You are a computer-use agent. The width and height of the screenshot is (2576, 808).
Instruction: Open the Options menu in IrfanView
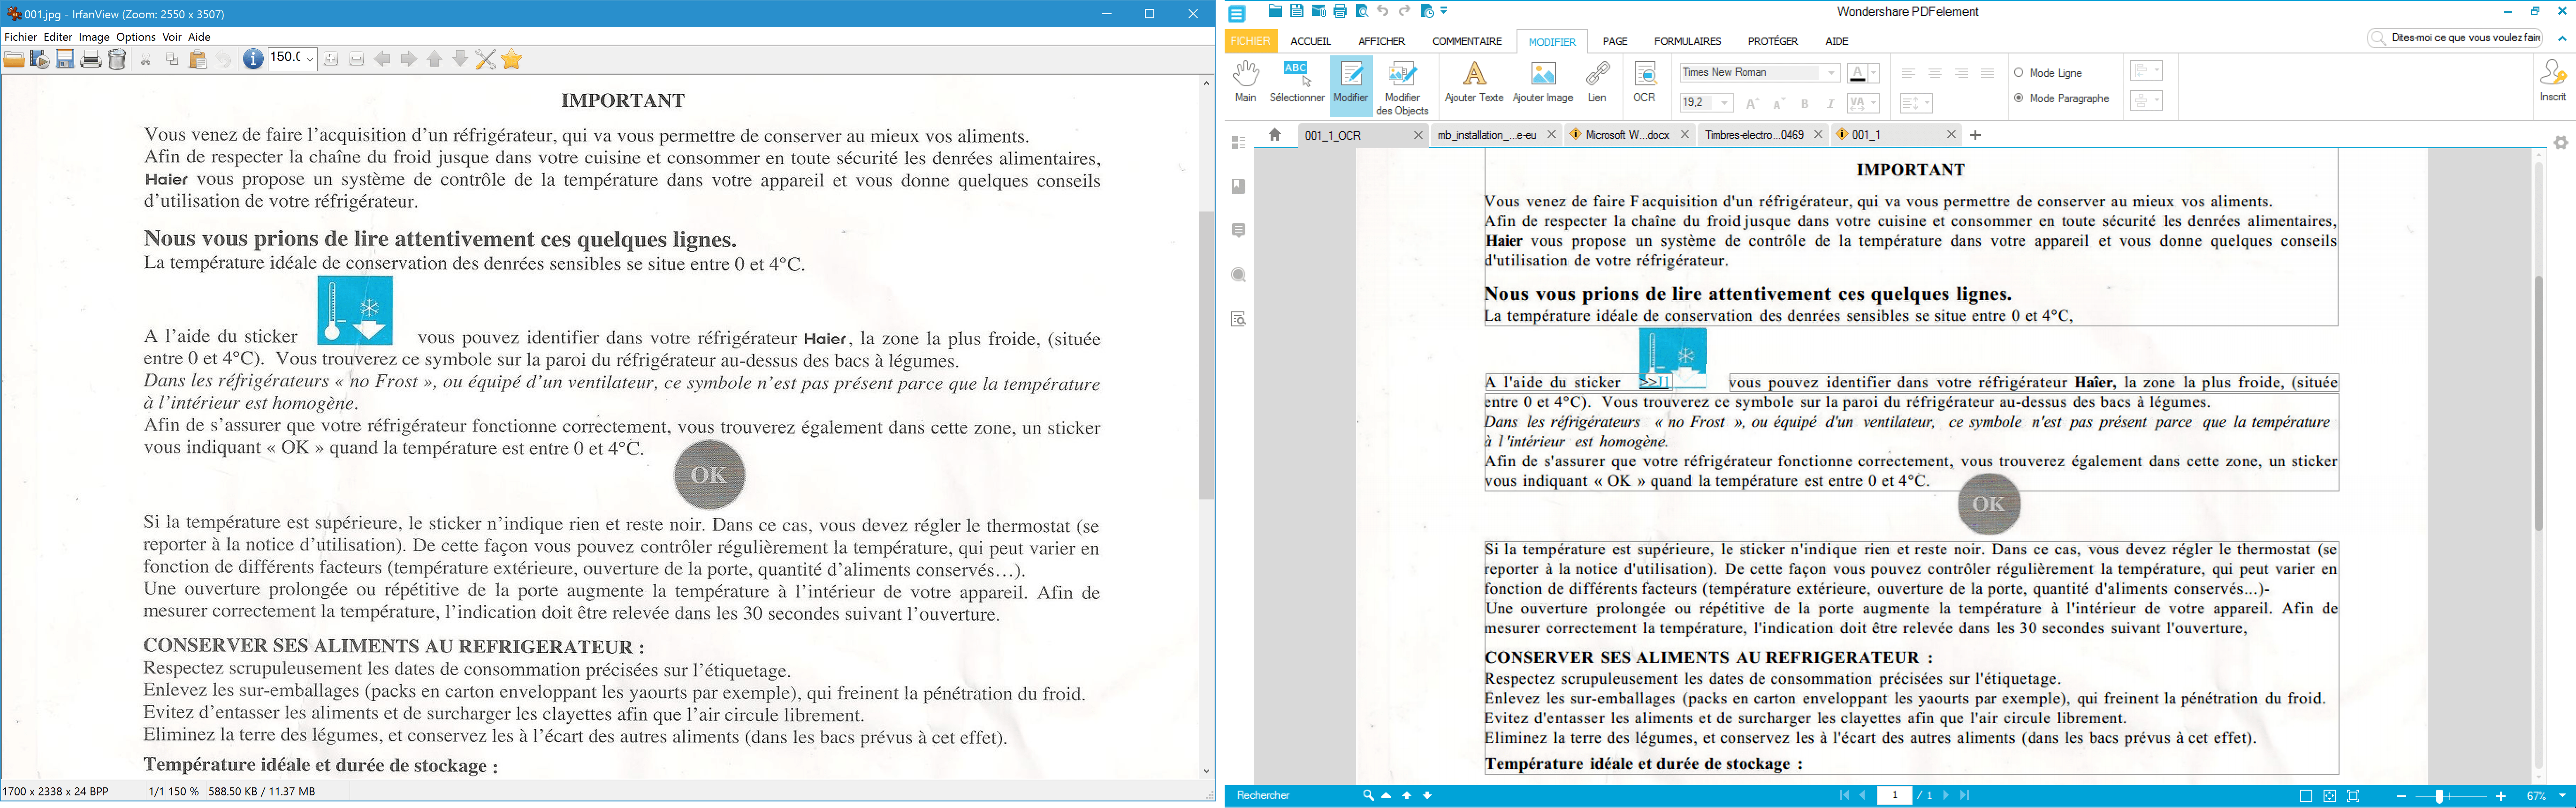(x=136, y=37)
